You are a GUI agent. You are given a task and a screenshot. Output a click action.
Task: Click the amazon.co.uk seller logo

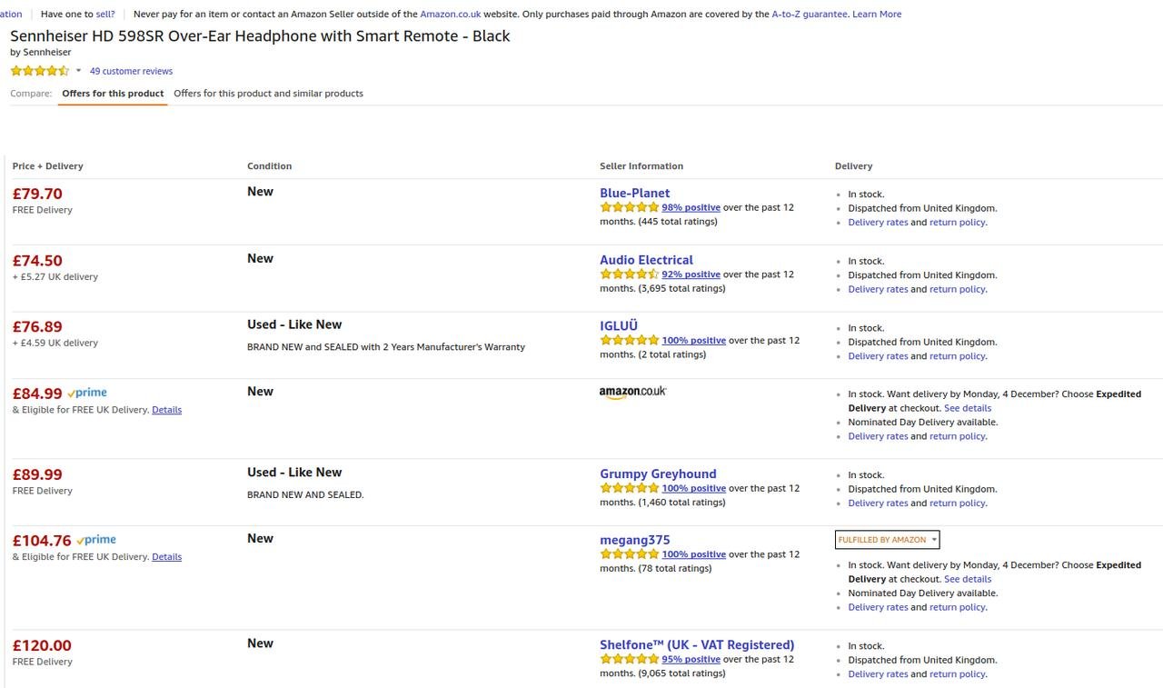[632, 392]
